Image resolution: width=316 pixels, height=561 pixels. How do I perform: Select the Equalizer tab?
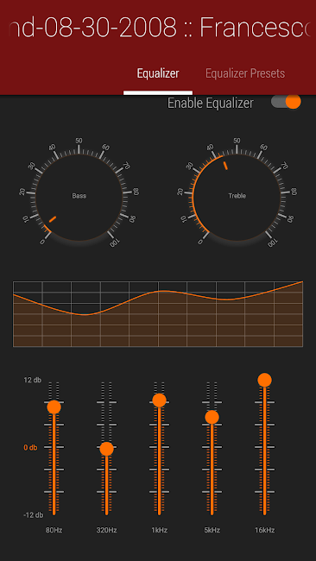158,73
